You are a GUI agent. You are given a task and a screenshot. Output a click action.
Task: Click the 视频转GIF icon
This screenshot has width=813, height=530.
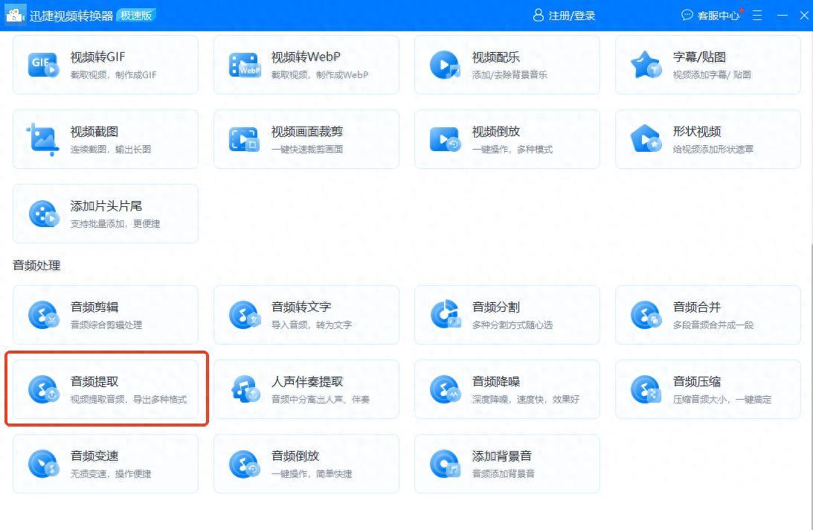43,65
